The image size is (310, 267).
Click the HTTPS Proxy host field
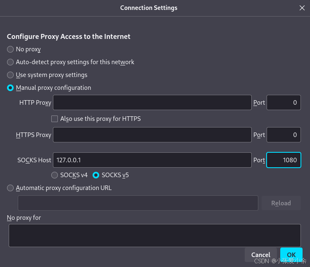pos(152,135)
